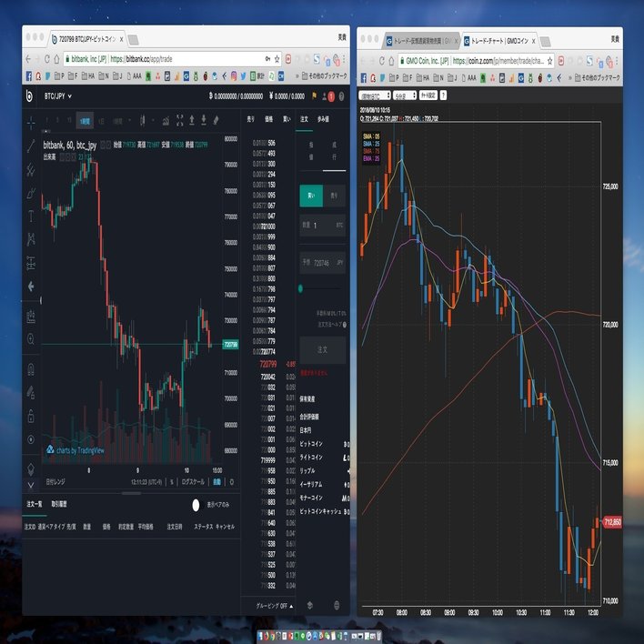Open the object tree layers icon

(x=31, y=468)
